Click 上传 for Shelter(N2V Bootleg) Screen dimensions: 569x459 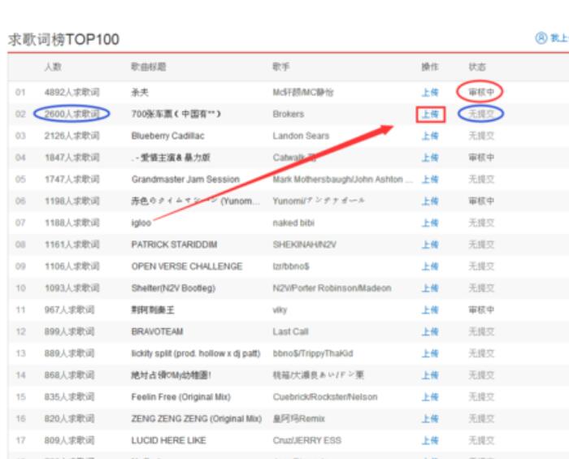click(x=429, y=288)
